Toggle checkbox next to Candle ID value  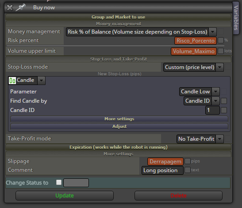(224, 110)
